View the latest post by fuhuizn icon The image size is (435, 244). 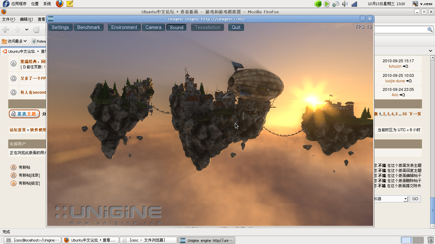click(405, 66)
